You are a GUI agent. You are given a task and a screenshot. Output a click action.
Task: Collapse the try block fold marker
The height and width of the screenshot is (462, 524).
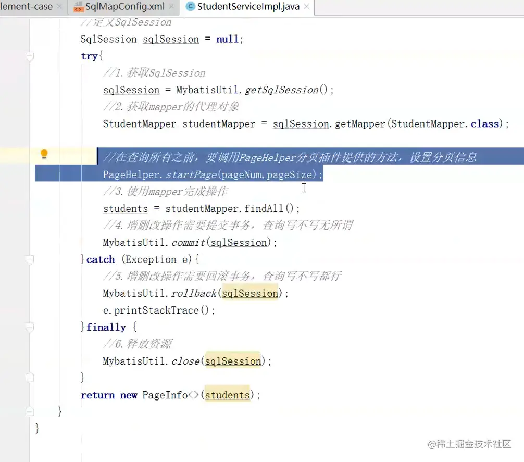click(x=30, y=56)
